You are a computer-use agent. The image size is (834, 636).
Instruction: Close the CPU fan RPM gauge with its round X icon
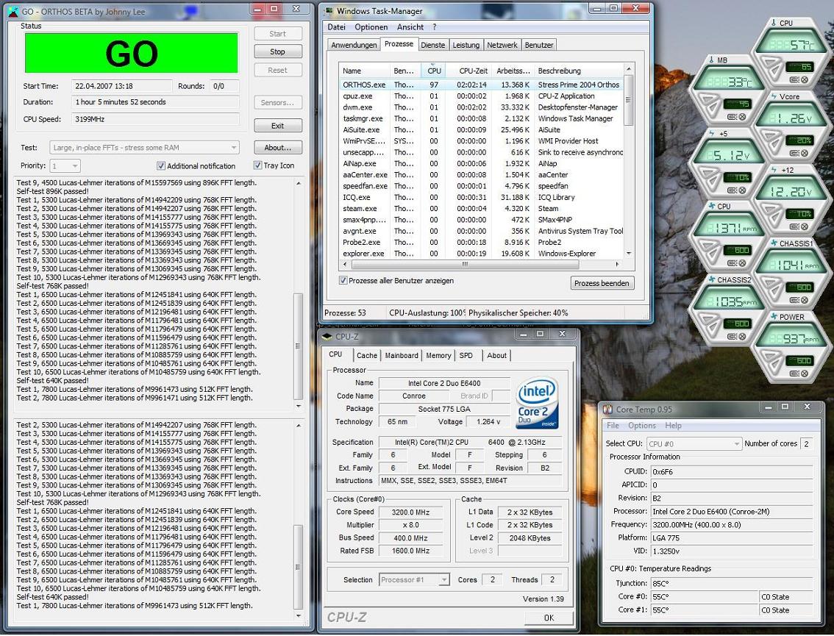pos(742,263)
